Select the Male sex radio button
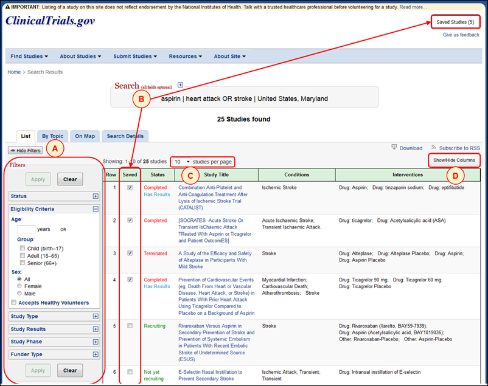This screenshot has height=386, width=488. coord(19,294)
